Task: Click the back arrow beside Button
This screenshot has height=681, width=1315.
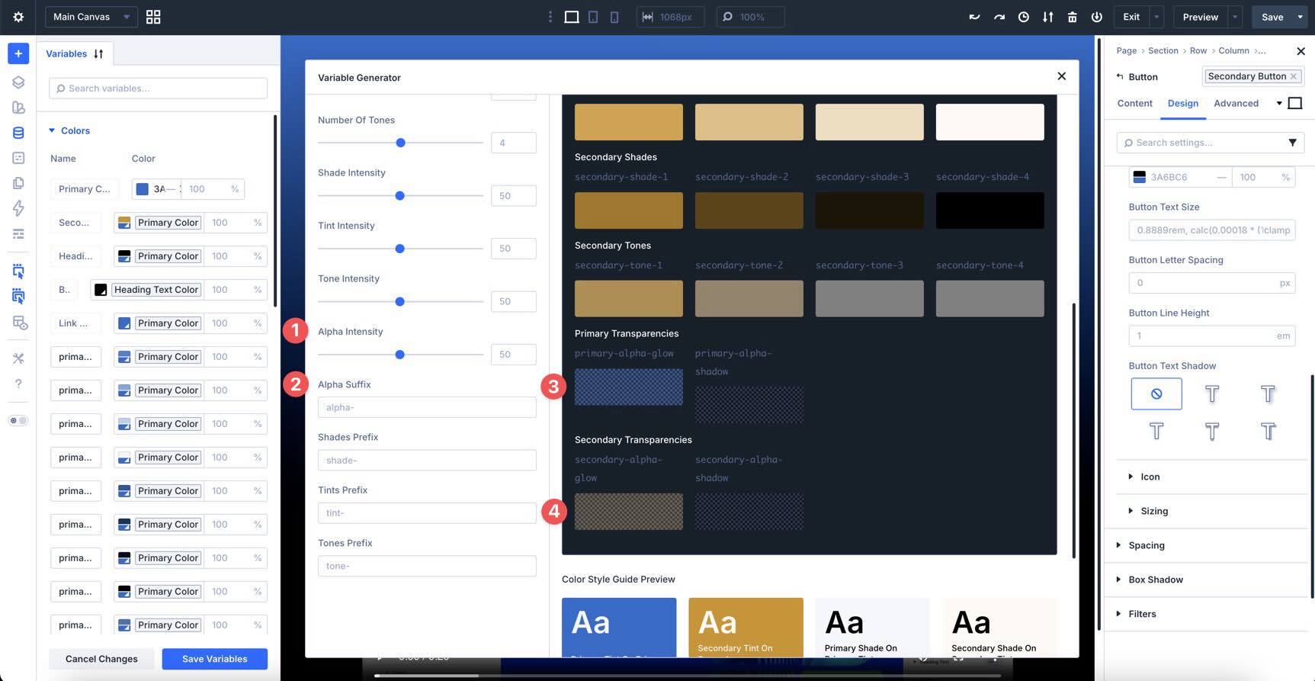Action: (x=1120, y=76)
